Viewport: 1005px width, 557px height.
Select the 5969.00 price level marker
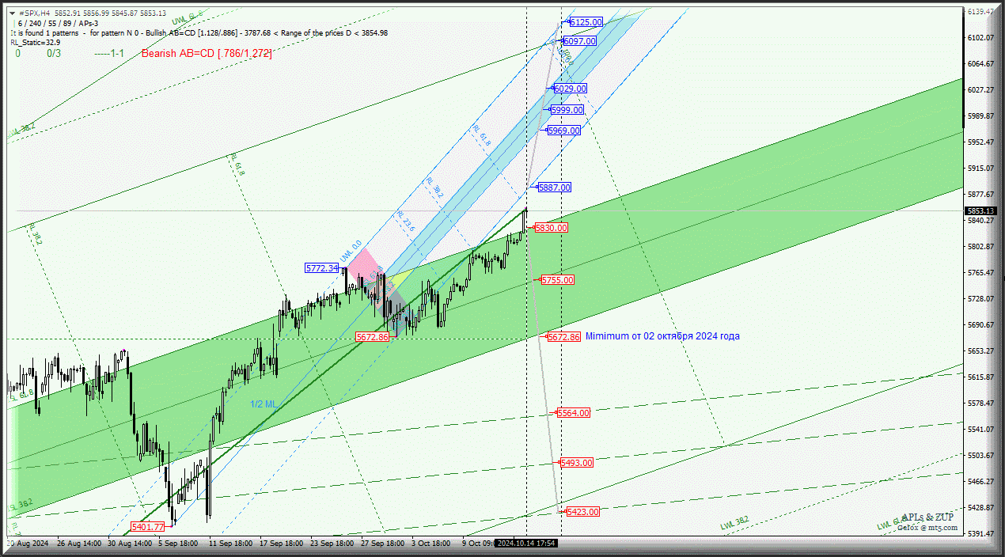pyautogui.click(x=563, y=131)
